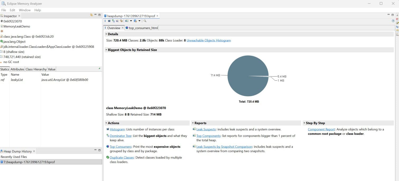Click the thread overview toolbar icon
The image size is (399, 181).
coord(121,21)
